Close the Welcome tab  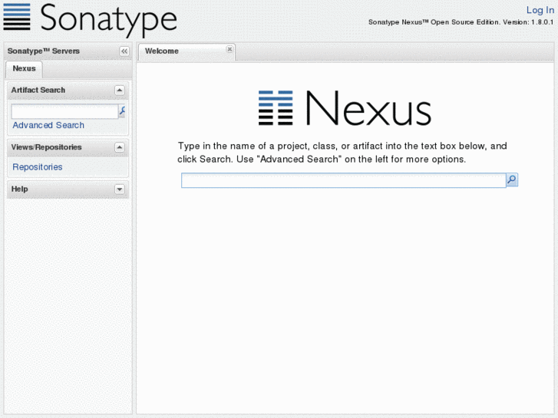pos(229,50)
